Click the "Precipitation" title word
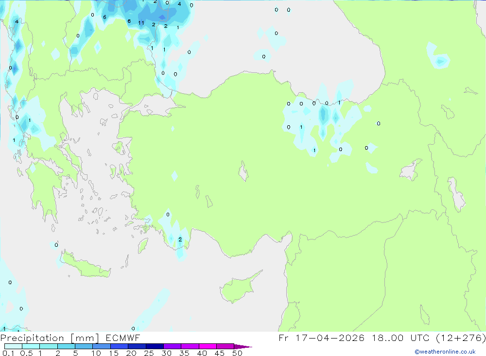The height and width of the screenshot is (356, 486). pyautogui.click(x=32, y=338)
